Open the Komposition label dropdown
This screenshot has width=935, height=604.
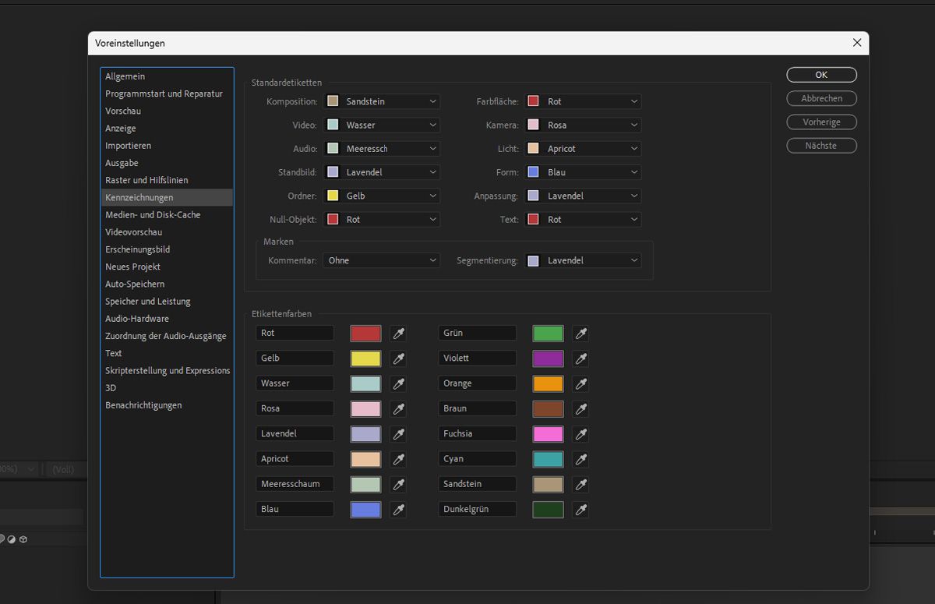pos(382,101)
